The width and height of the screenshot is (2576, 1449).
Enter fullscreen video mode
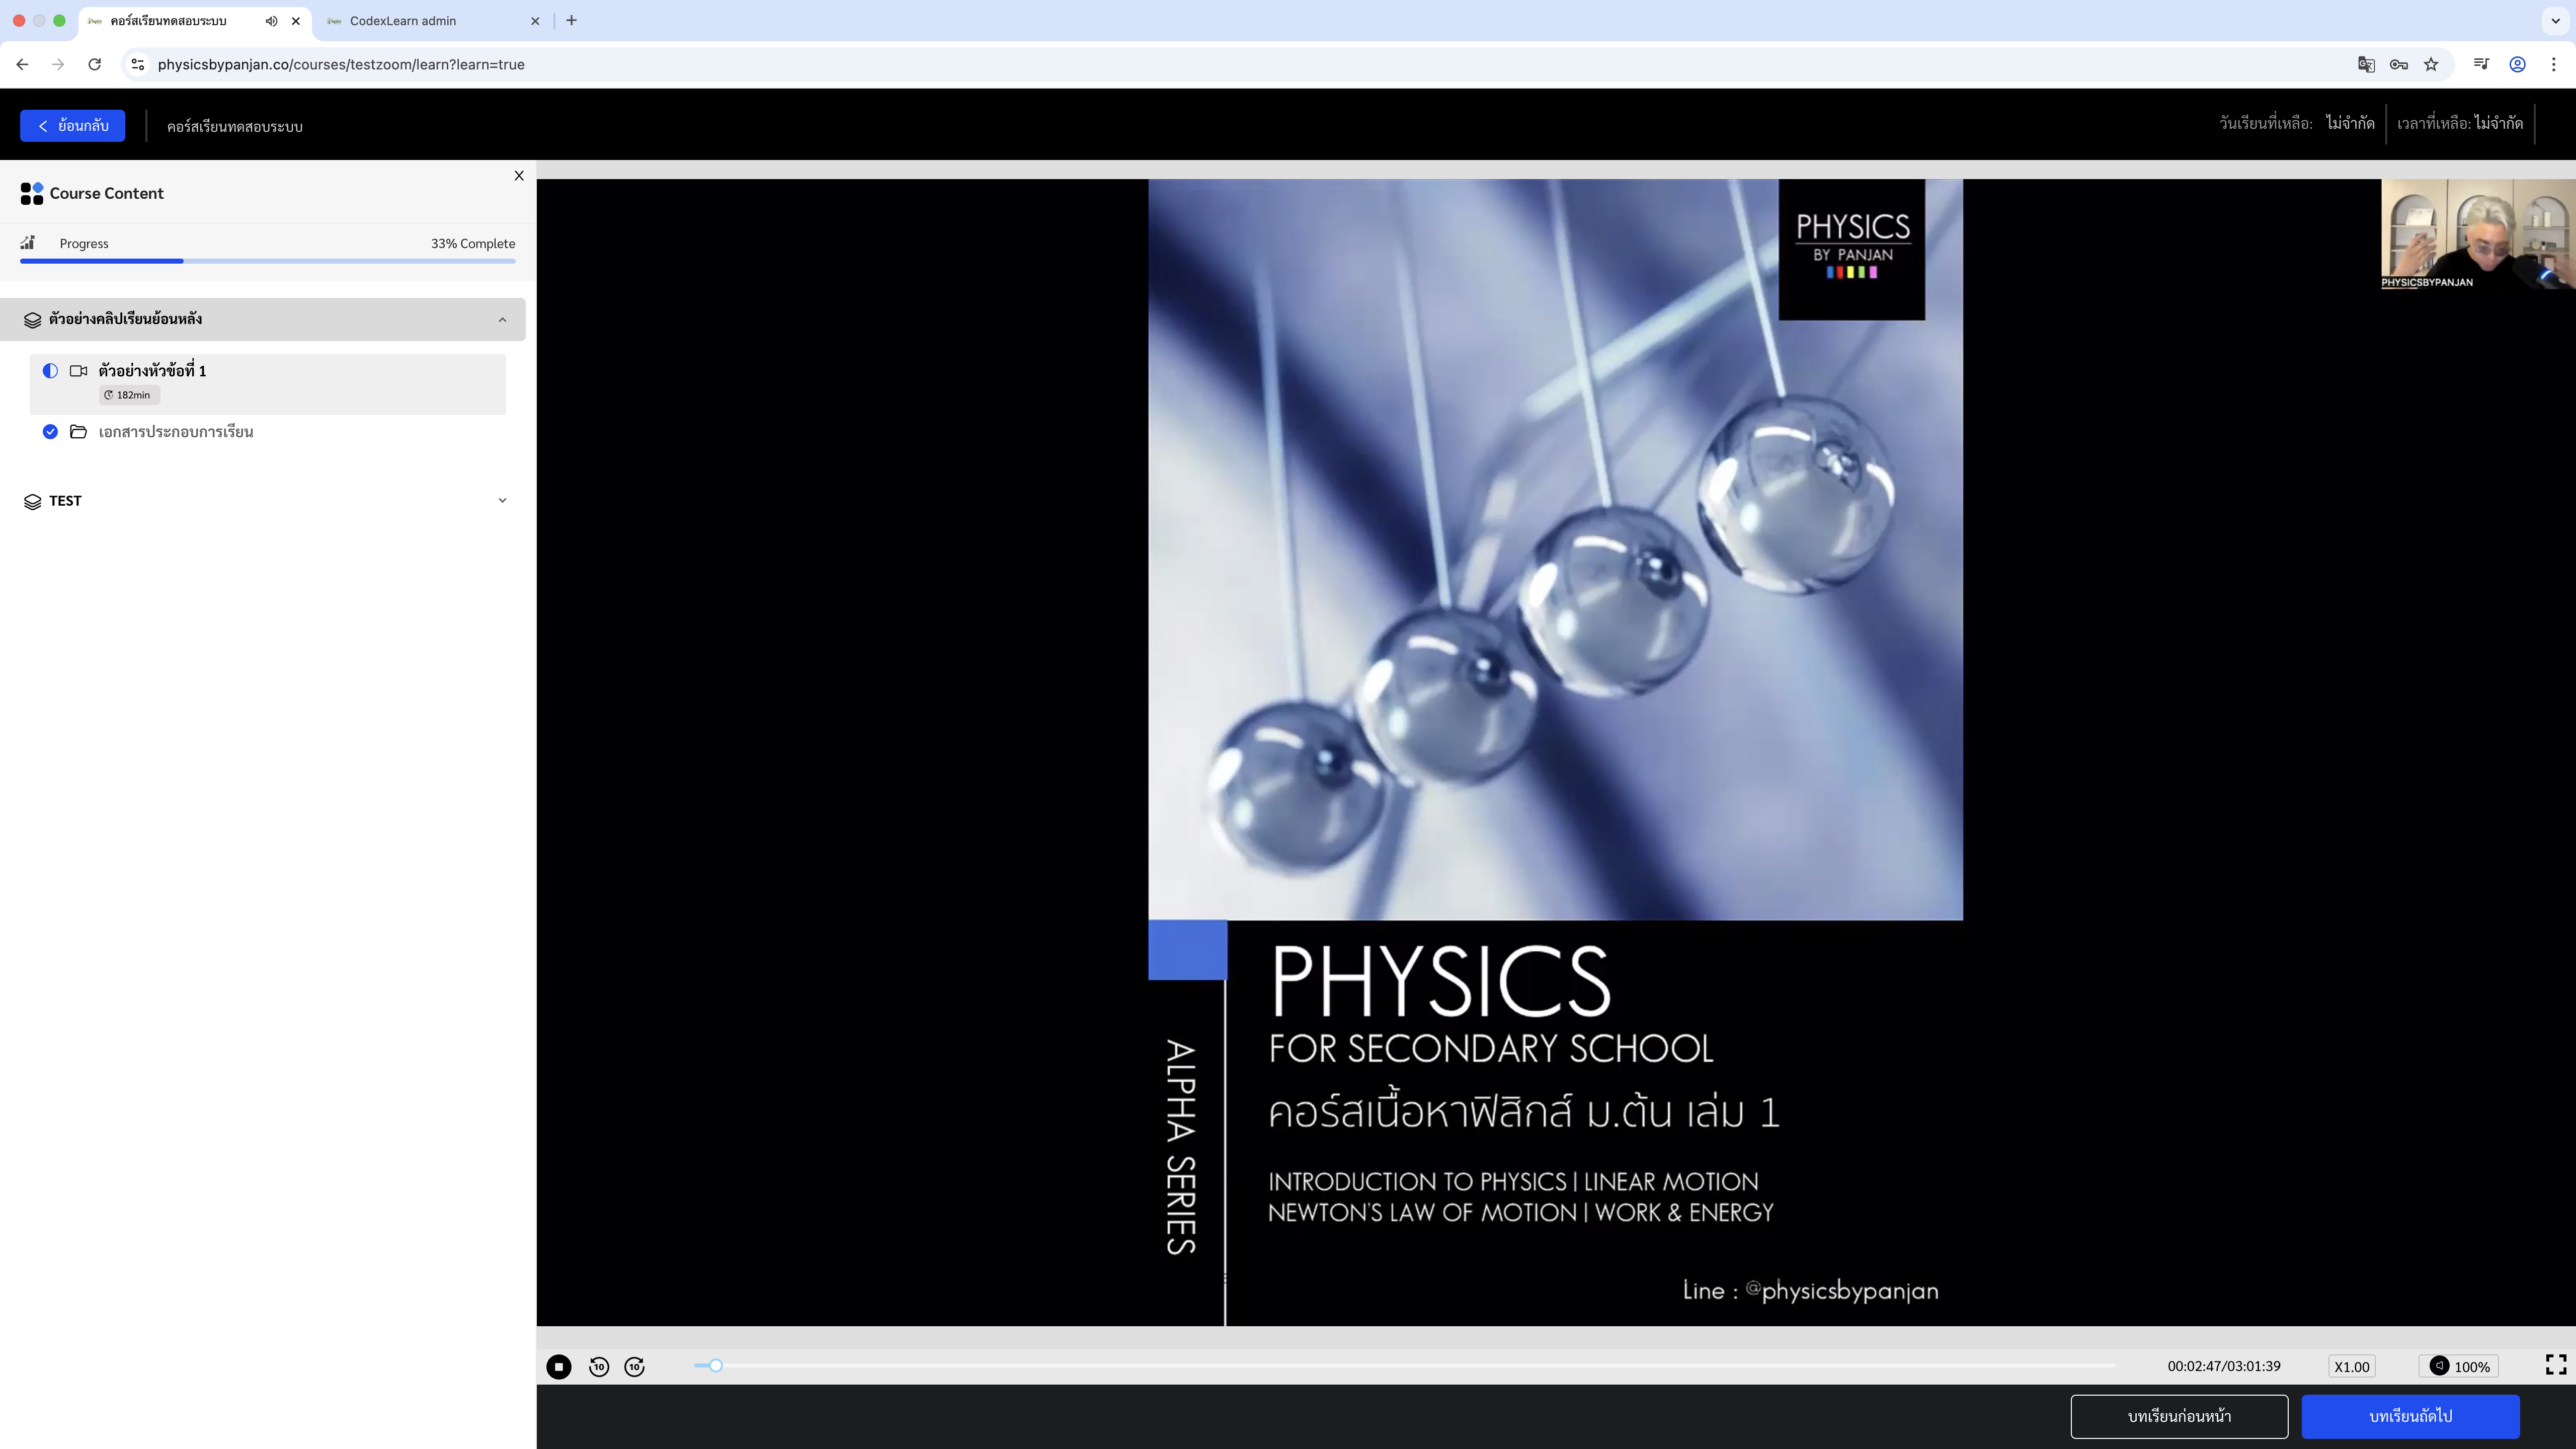2555,1365
